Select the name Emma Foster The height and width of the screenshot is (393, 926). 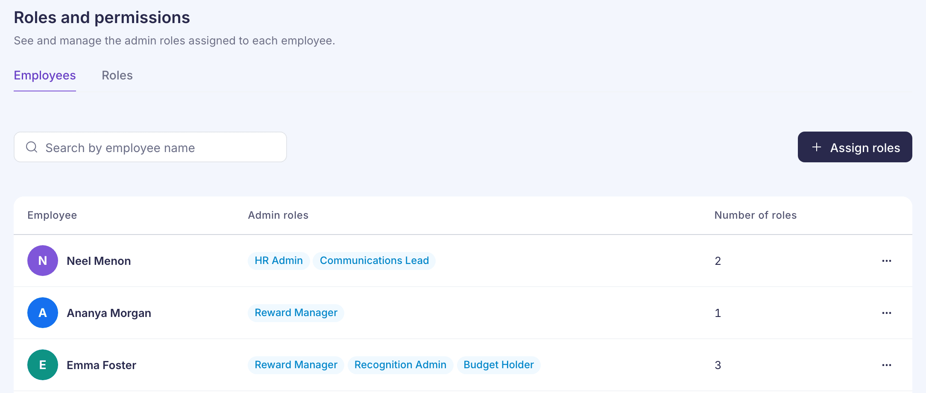click(101, 365)
